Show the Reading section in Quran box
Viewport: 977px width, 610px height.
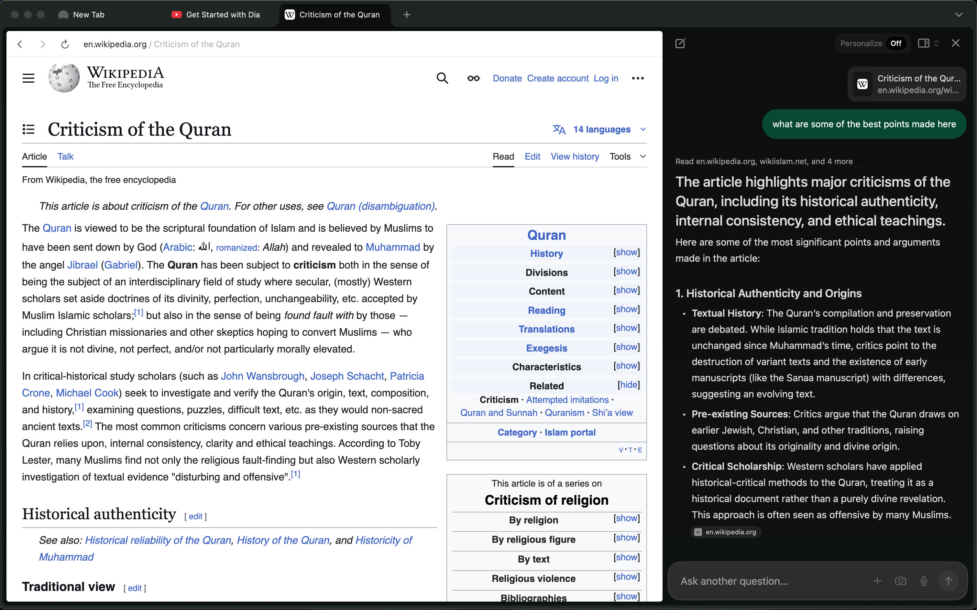click(626, 309)
